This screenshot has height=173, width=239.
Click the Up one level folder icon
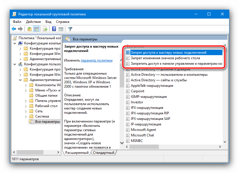[29, 29]
